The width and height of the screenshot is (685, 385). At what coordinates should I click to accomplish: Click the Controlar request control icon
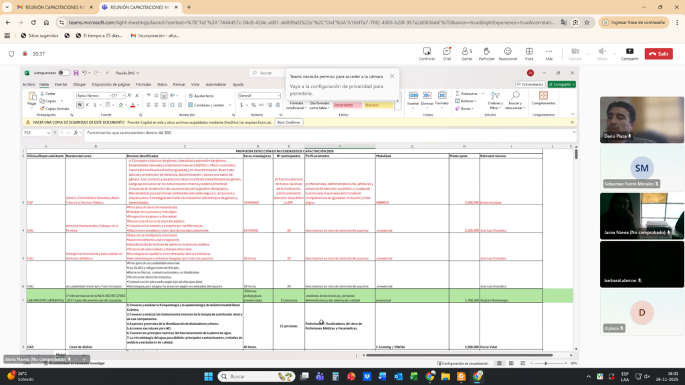click(427, 53)
